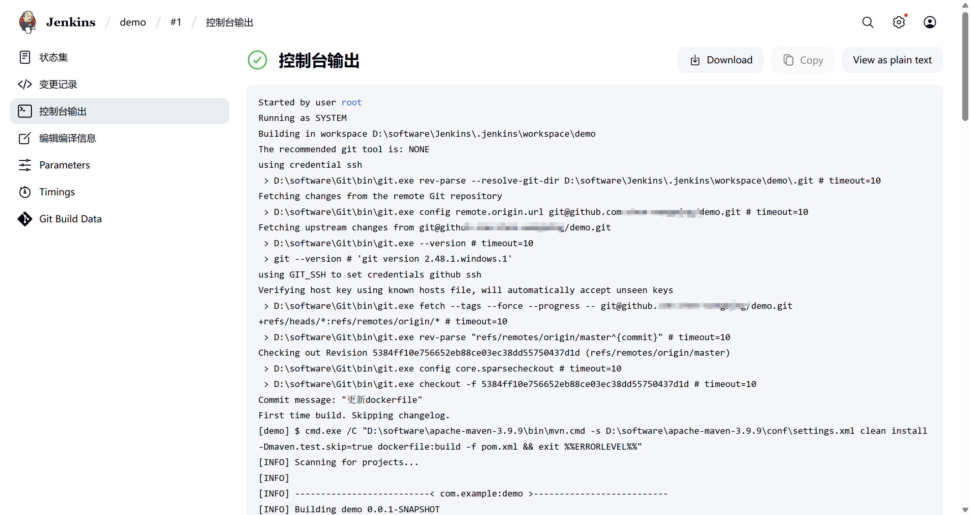Follow the root user link
970x515 pixels.
[351, 102]
